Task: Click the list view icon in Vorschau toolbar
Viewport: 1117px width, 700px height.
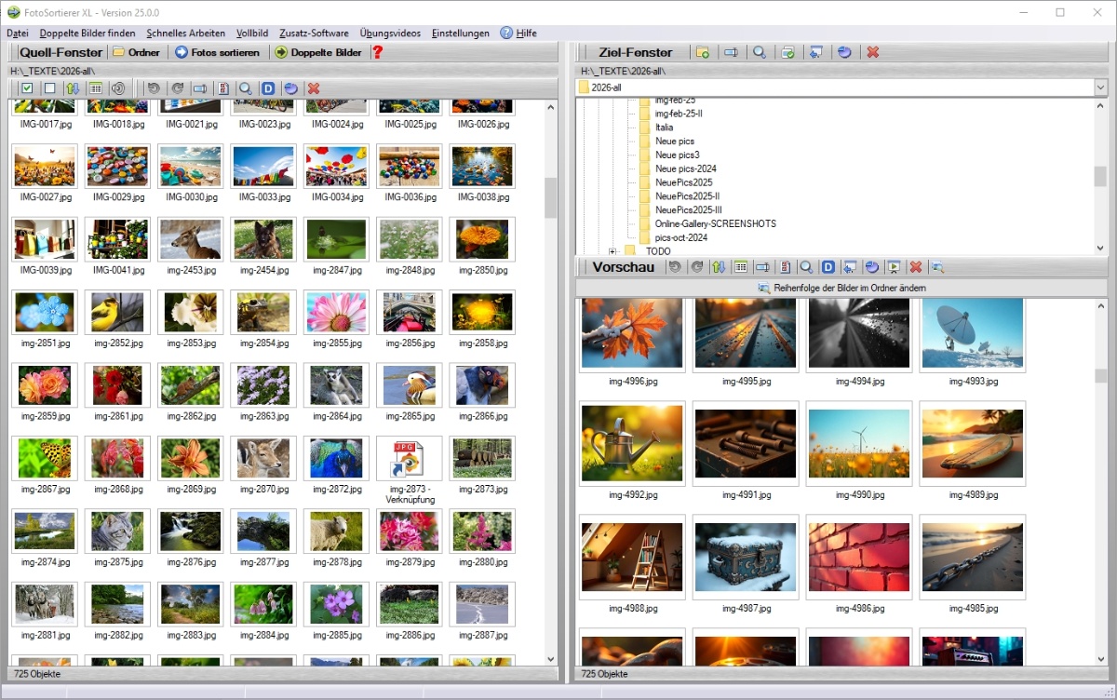Action: (x=741, y=267)
